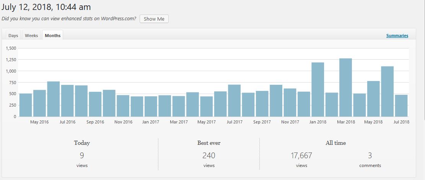This screenshot has width=425, height=180.
Task: Click the 'comments' label under All time
Action: (370, 165)
